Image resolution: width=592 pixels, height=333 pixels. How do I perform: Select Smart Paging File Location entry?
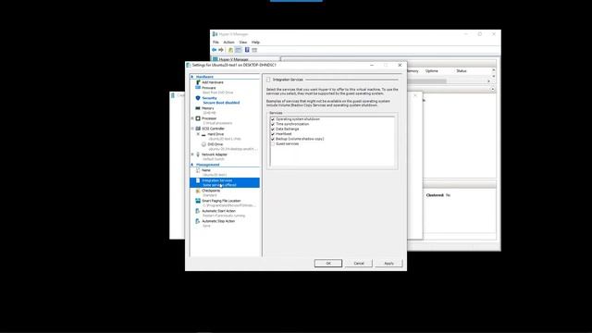[221, 201]
